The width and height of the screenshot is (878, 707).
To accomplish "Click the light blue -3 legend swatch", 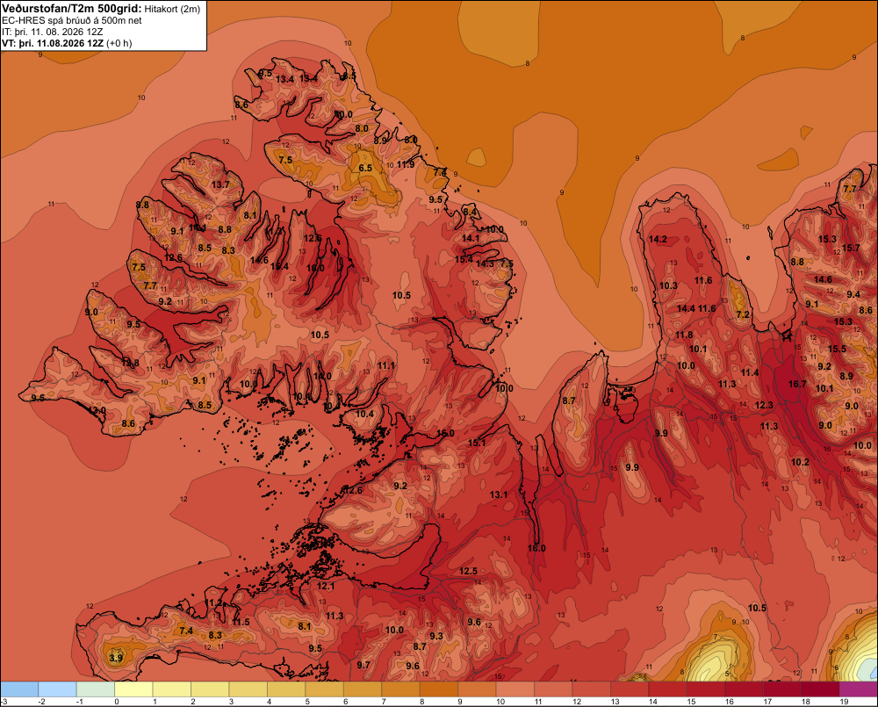I will click(x=19, y=689).
